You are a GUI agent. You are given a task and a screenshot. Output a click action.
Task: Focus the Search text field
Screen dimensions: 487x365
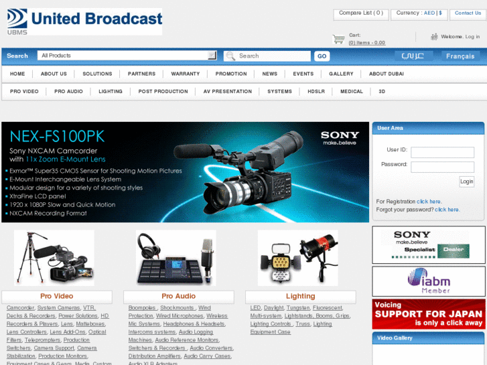click(267, 56)
